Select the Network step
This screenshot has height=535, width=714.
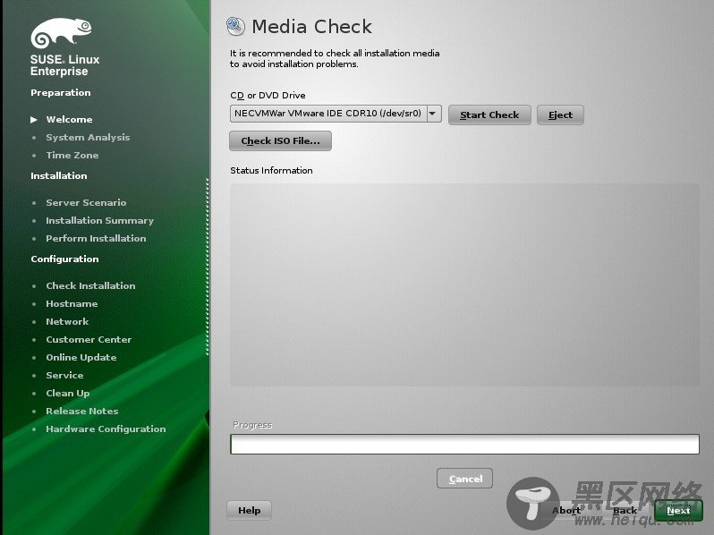coord(67,321)
